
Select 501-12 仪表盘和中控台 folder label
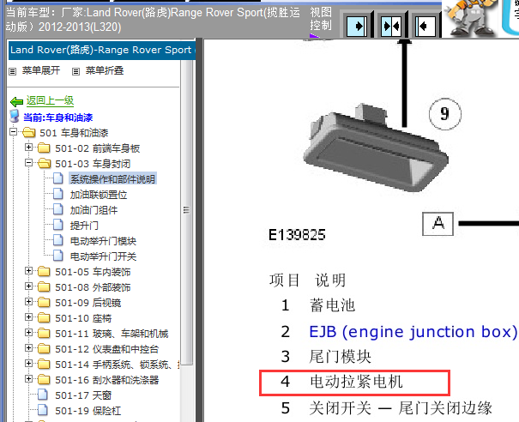tap(107, 349)
